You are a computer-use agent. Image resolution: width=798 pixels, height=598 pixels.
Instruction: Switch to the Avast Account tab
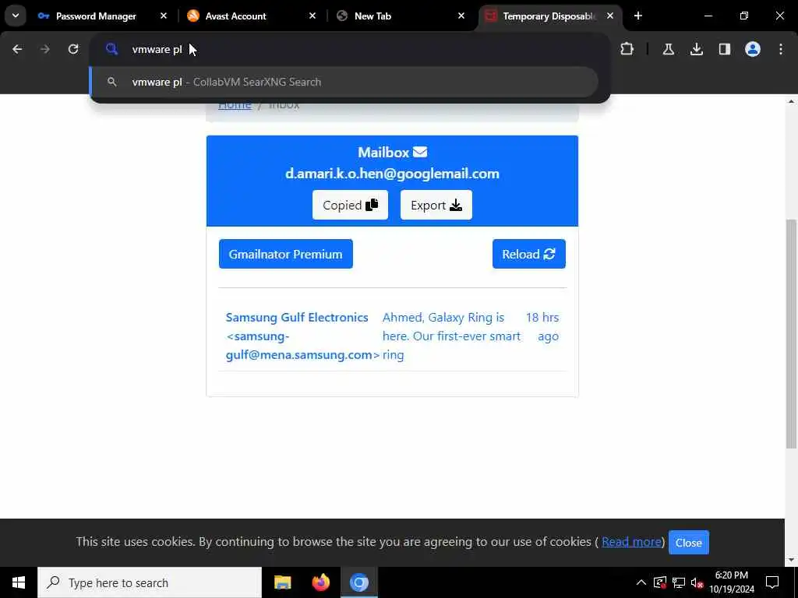pos(235,16)
